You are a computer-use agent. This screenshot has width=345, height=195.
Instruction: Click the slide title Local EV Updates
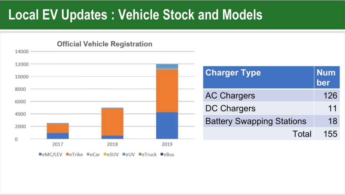coord(135,15)
